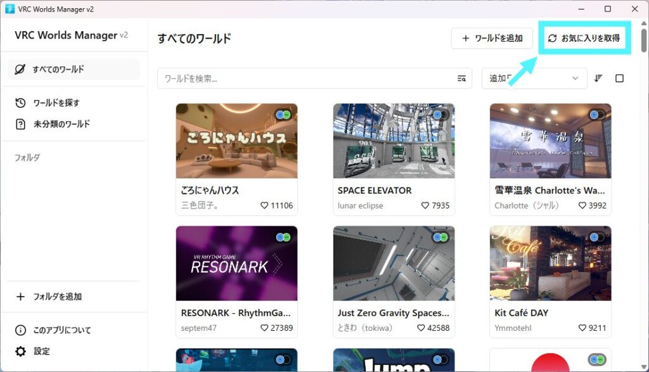Click the heart icon on SPACE ELEVATOR
Screen dimensions: 649x372
point(425,206)
